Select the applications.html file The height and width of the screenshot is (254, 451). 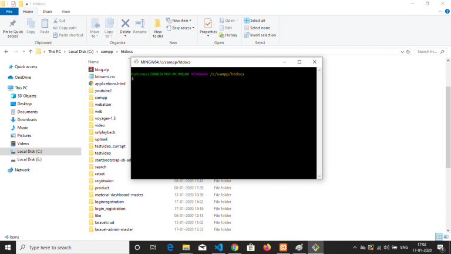pos(110,83)
